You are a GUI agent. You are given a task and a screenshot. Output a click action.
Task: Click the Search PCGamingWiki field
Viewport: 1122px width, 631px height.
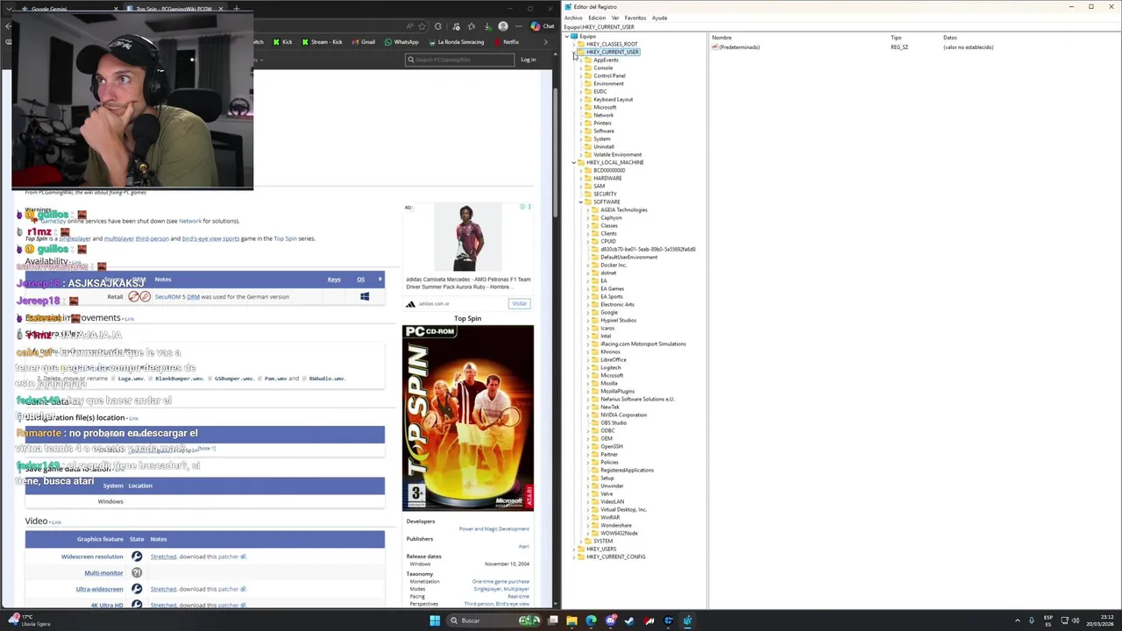459,60
